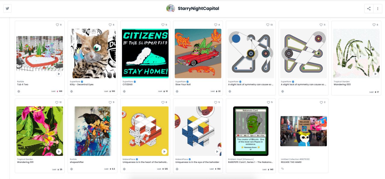Open the three-dot more options menu
Viewport: 385px width, 179px height.
378,8
